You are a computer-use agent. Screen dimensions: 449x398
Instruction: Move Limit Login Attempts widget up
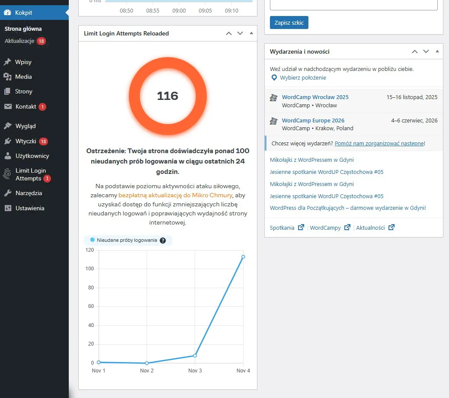(229, 33)
